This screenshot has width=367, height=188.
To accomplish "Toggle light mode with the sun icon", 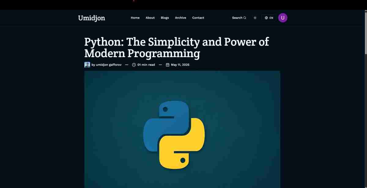I will pyautogui.click(x=255, y=18).
